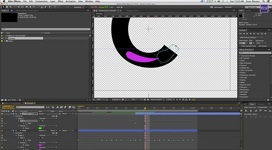Mute audio in the Preview panel

tap(258, 34)
